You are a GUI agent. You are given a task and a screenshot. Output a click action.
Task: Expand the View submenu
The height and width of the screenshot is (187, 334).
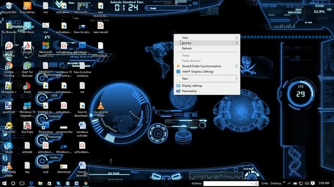[207, 37]
